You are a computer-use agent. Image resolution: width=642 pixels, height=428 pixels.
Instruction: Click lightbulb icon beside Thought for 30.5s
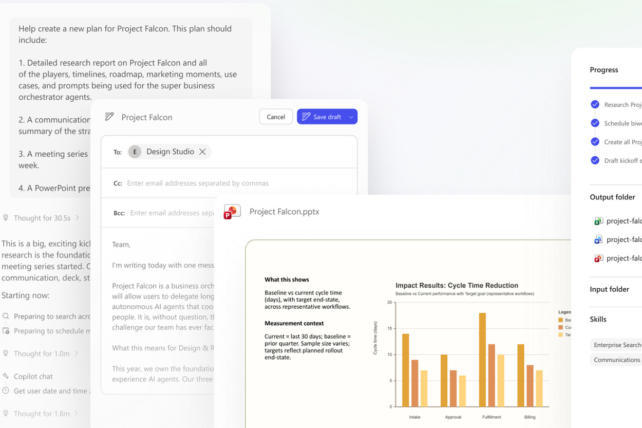[x=6, y=218]
